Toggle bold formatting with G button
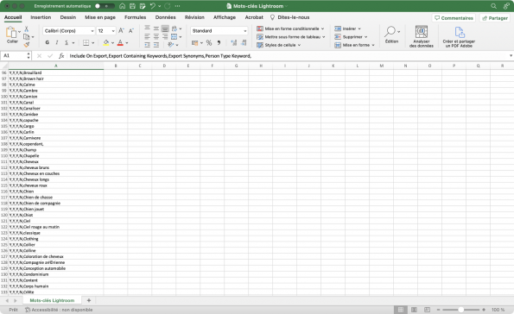The width and height of the screenshot is (514, 314). click(48, 42)
